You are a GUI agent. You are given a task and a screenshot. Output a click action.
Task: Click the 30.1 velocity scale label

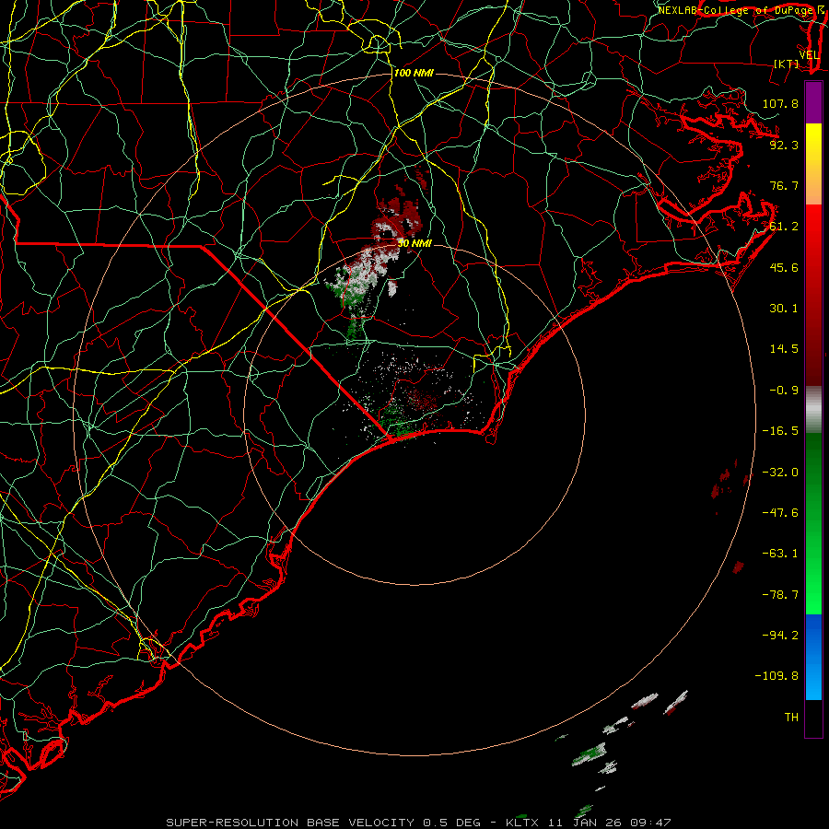click(x=784, y=309)
